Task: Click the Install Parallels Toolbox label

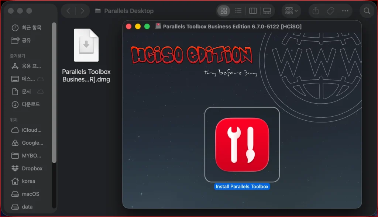Action: click(x=242, y=187)
